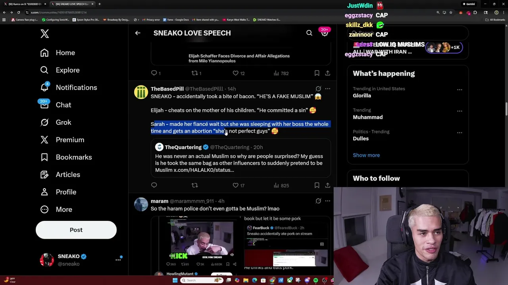Bookmark TheBasedPill post
Screen dimensions: 508x285
pyautogui.click(x=317, y=185)
